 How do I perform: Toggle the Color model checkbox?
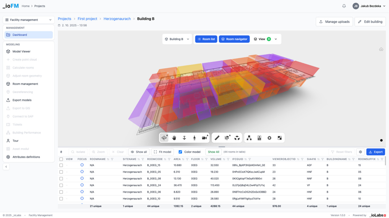tap(181, 152)
